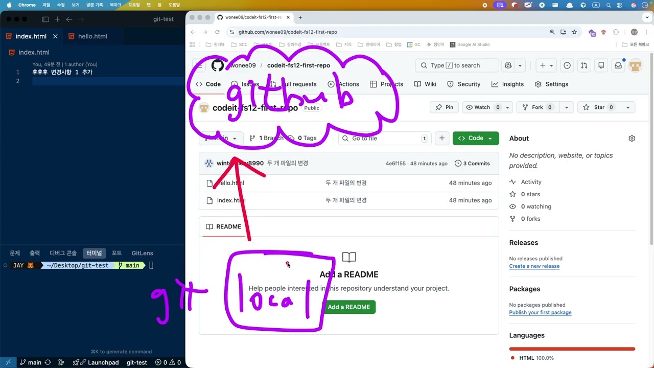The height and width of the screenshot is (368, 654).
Task: Open the green Code dropdown button
Action: [x=476, y=138]
